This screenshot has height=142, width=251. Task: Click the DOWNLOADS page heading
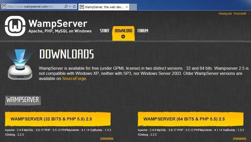tap(66, 54)
